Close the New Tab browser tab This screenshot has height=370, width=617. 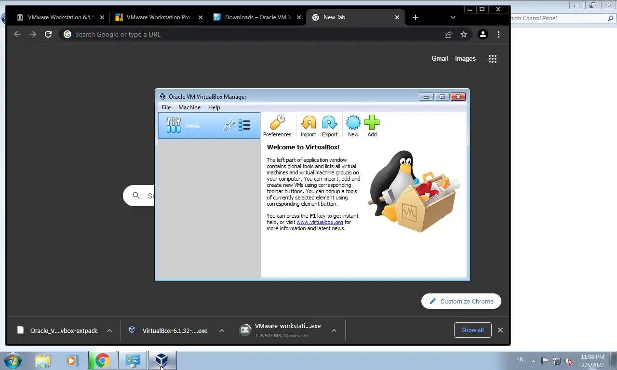point(397,17)
